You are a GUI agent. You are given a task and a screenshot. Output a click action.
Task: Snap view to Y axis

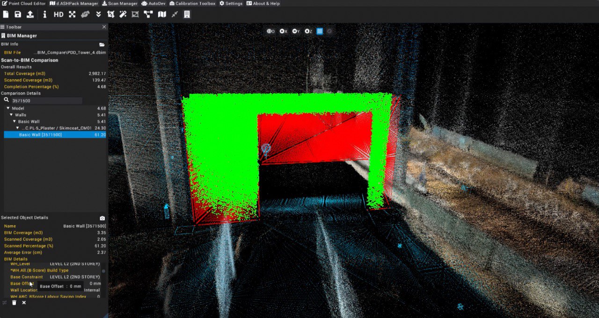(x=296, y=31)
